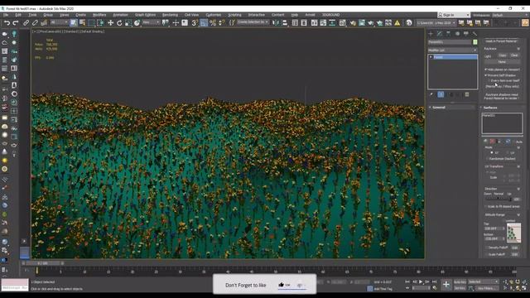The width and height of the screenshot is (530, 298).
Task: Toggle the Angle Snap button
Action: 204,23
